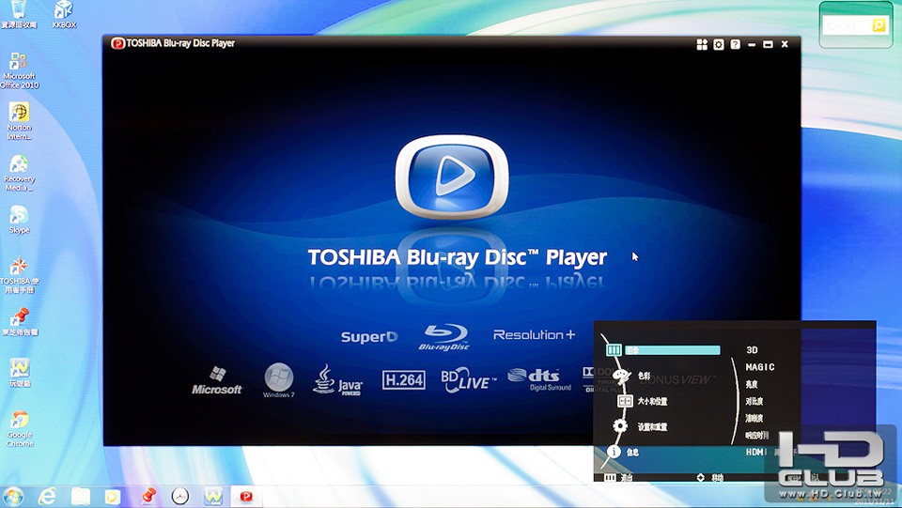Image resolution: width=902 pixels, height=508 pixels.
Task: Select the Norton Internet desktop icon
Action: coord(19,121)
